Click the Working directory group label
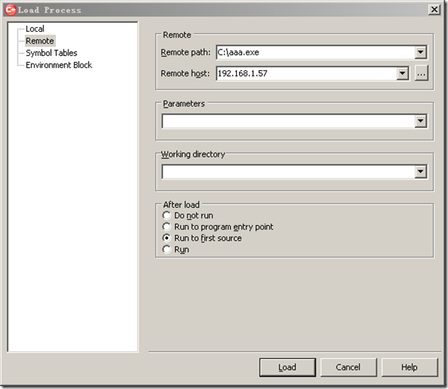Image resolution: width=448 pixels, height=389 pixels. (x=193, y=154)
